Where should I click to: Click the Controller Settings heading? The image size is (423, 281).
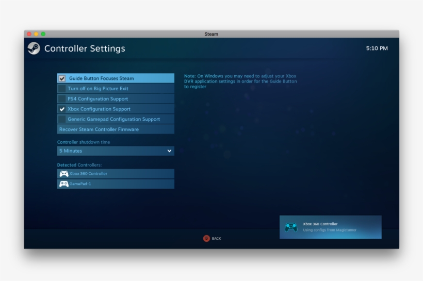(85, 48)
